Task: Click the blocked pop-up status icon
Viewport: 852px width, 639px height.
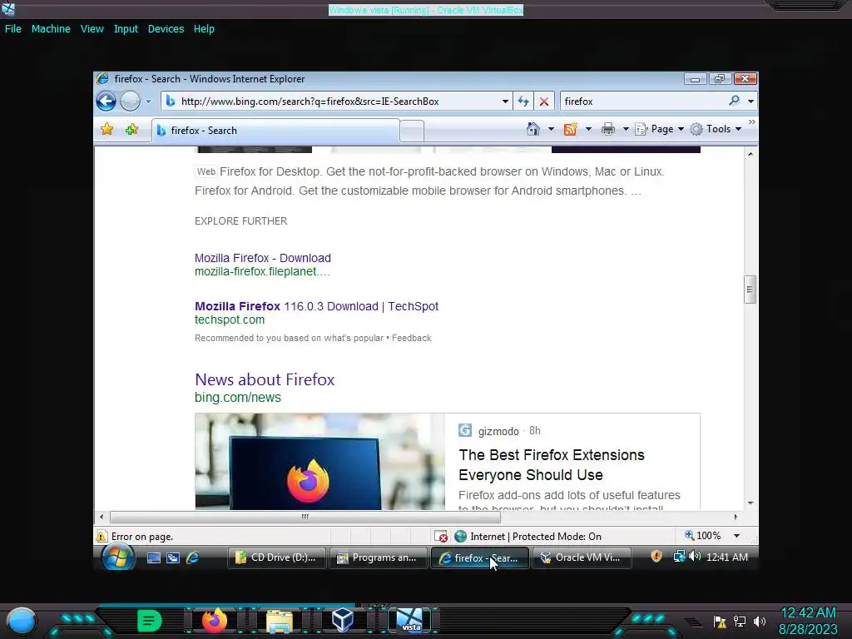Action: pyautogui.click(x=441, y=537)
